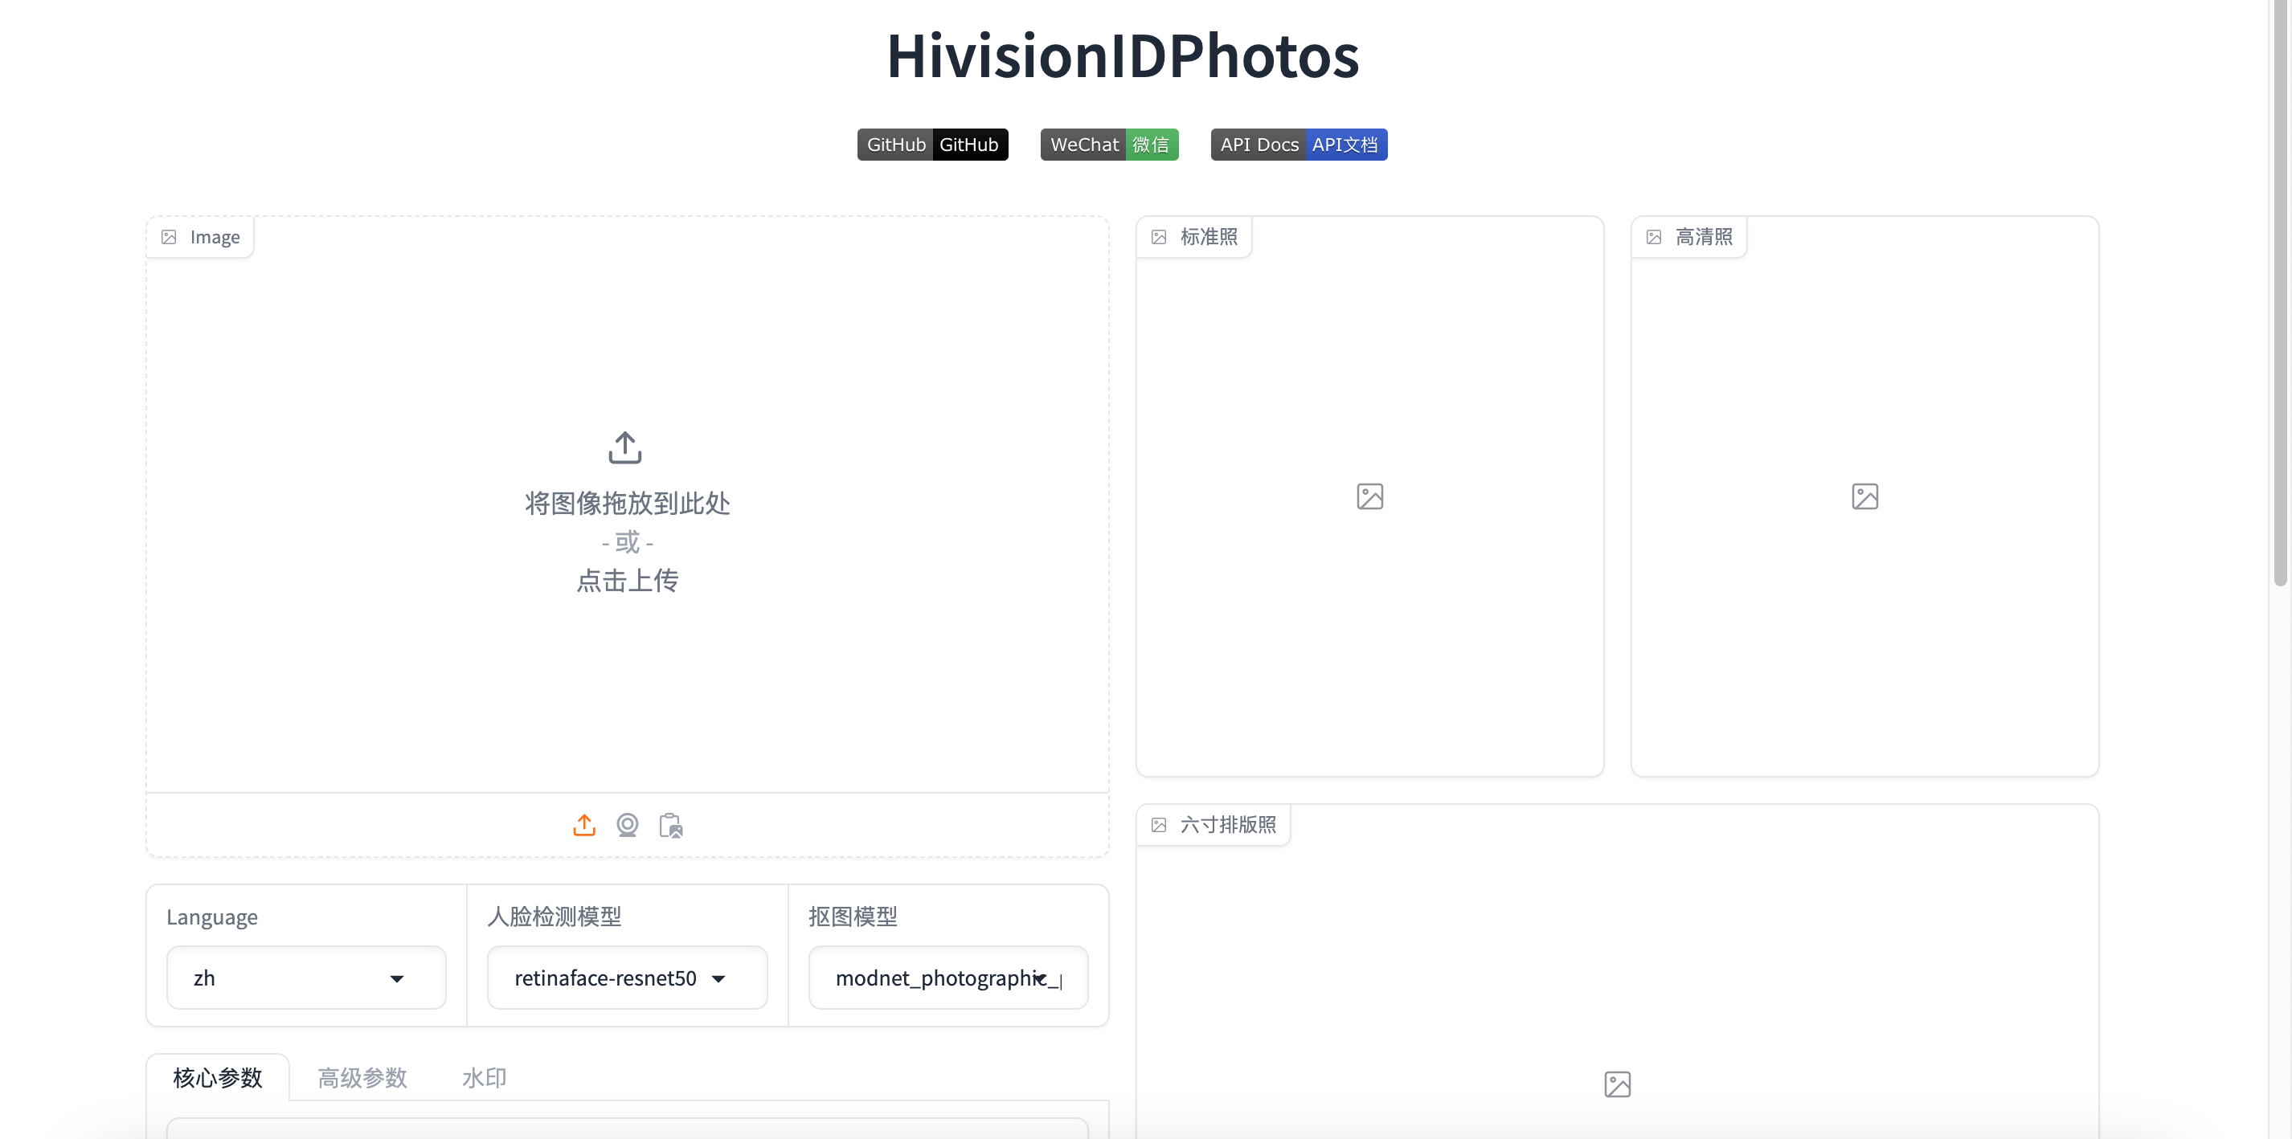Screen dimensions: 2292x1139
Task: Choose the paste from clipboard icon
Action: [x=671, y=825]
